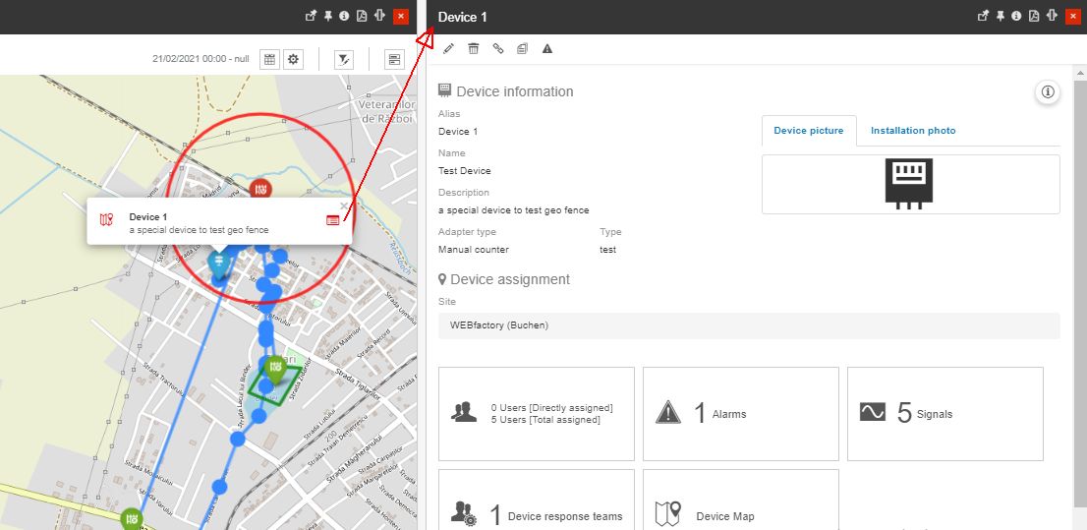
Task: Click the round info button beside Device information
Action: (x=1048, y=92)
